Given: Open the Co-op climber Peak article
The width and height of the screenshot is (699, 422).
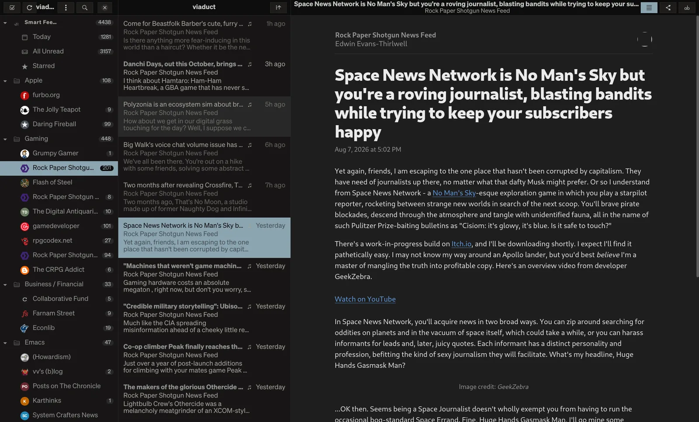Looking at the screenshot, I should tap(204, 359).
